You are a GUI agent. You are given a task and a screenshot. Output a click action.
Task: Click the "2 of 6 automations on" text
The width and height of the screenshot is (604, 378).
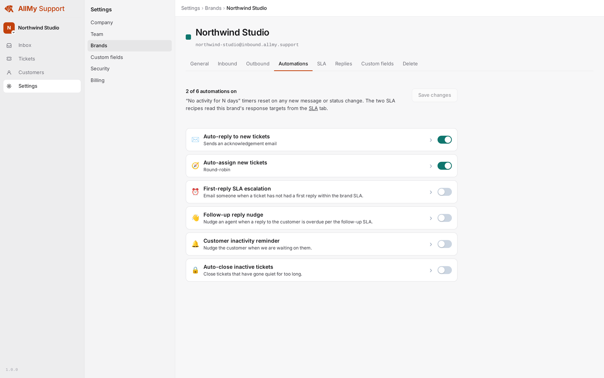pos(211,91)
